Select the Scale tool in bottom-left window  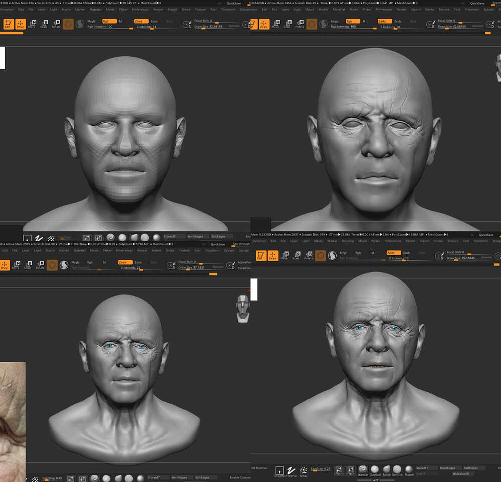[28, 265]
